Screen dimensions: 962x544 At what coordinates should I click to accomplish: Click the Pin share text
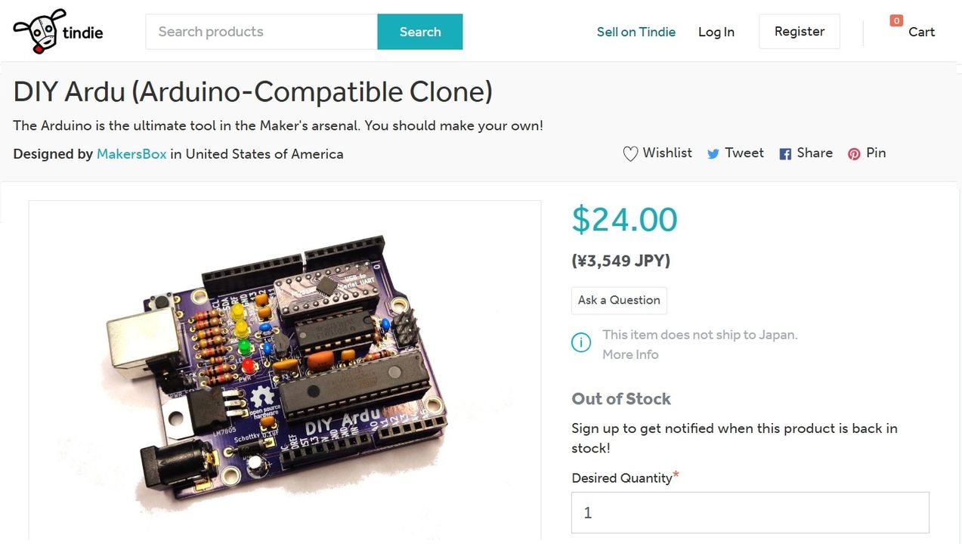(x=876, y=153)
